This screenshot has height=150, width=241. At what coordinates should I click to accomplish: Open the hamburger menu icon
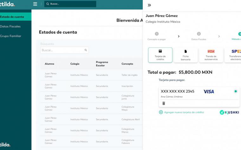click(35, 4)
